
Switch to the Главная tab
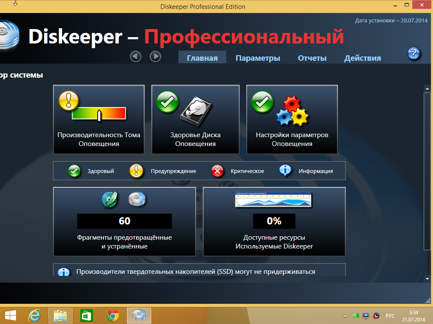[x=202, y=58]
